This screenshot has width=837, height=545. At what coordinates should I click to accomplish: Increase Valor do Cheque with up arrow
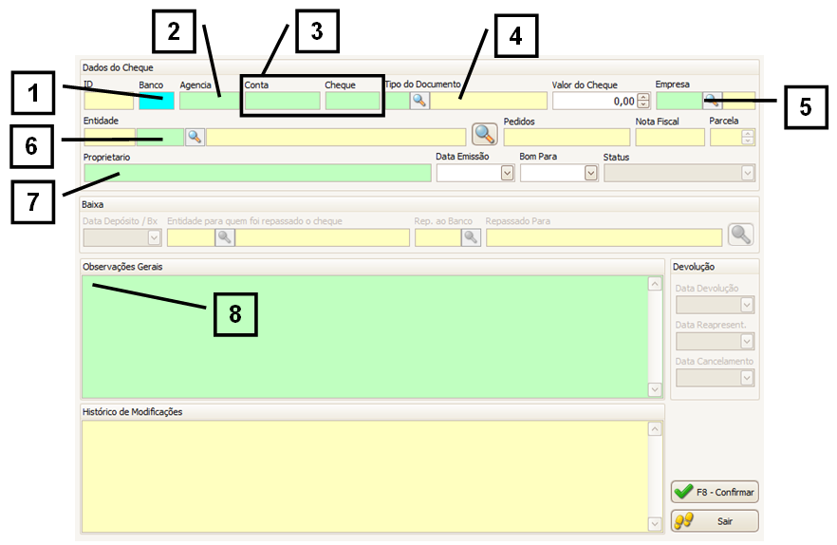[x=643, y=97]
